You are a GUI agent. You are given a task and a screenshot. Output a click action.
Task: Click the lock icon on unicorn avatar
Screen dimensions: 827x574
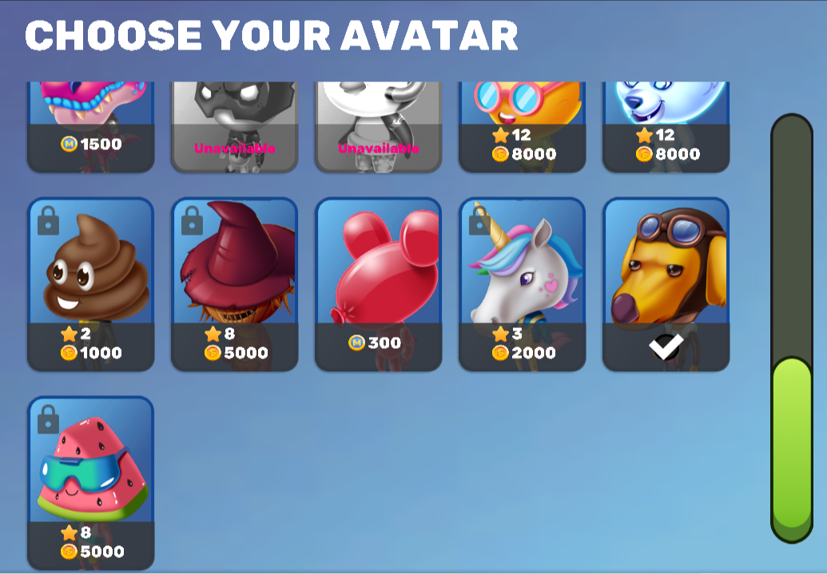(479, 221)
